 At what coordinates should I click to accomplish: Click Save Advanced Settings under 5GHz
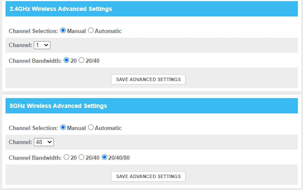[148, 176]
